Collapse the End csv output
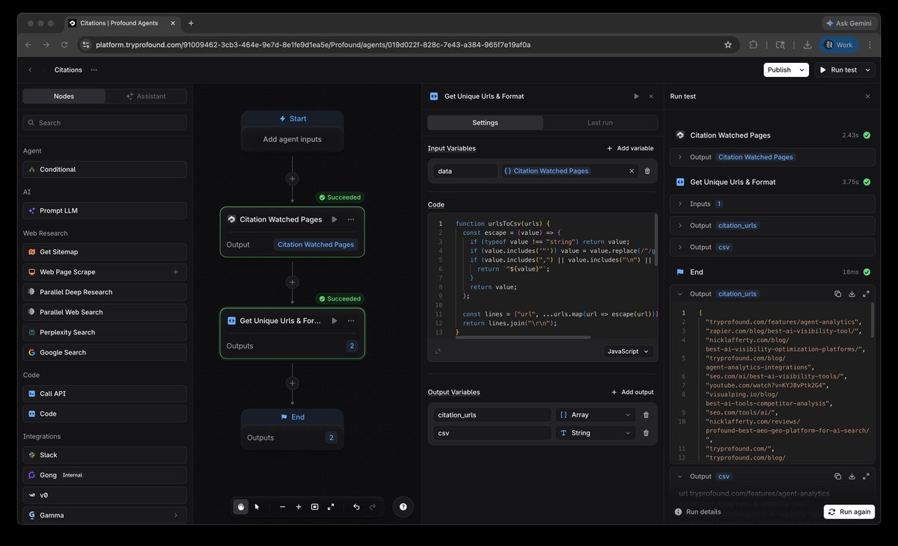 coord(680,476)
